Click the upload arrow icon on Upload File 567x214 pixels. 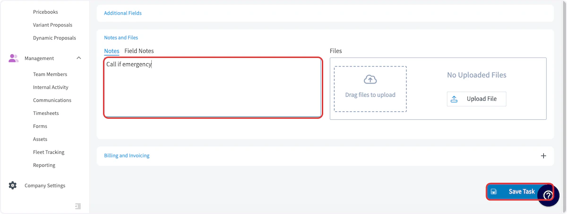tap(454, 99)
